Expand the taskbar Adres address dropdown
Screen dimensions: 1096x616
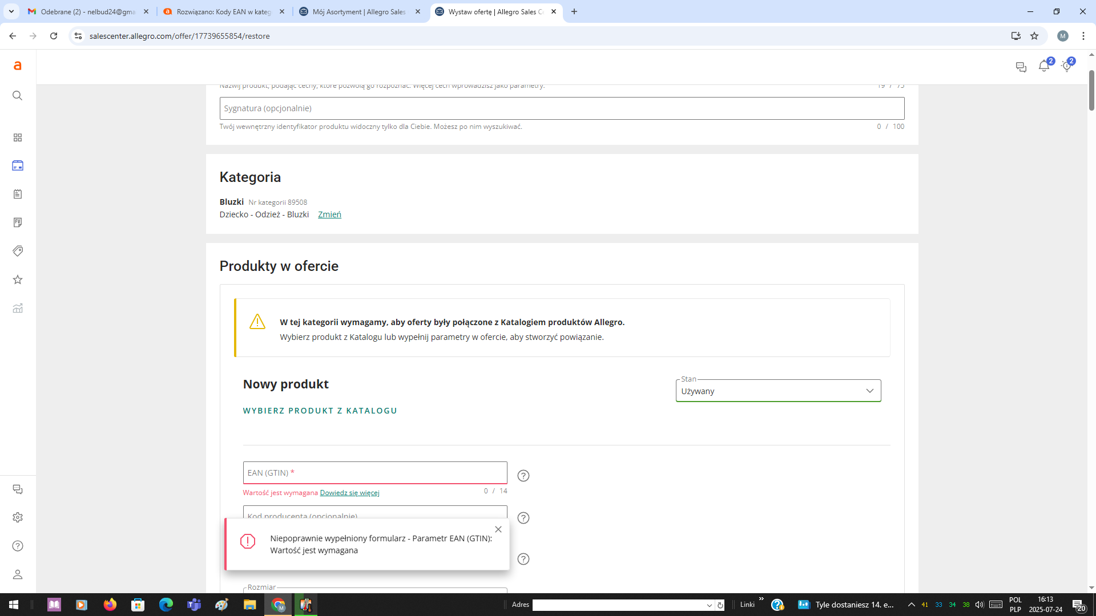pyautogui.click(x=709, y=605)
